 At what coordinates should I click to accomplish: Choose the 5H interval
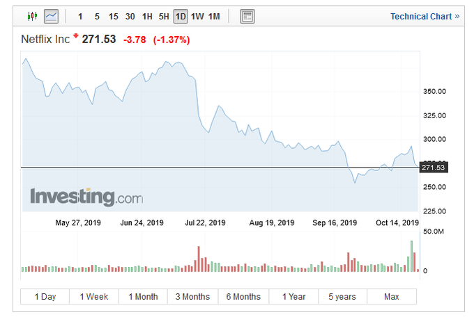(x=164, y=16)
